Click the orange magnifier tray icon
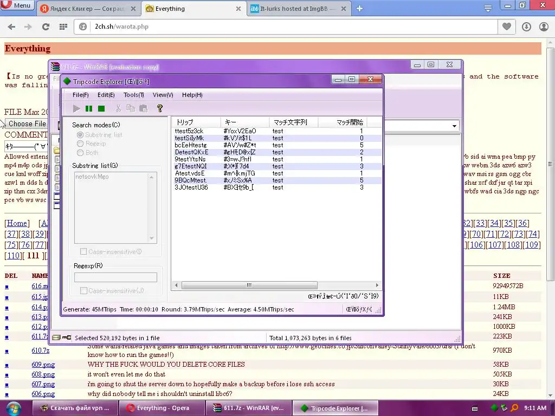The height and width of the screenshot is (416, 555). (515, 408)
